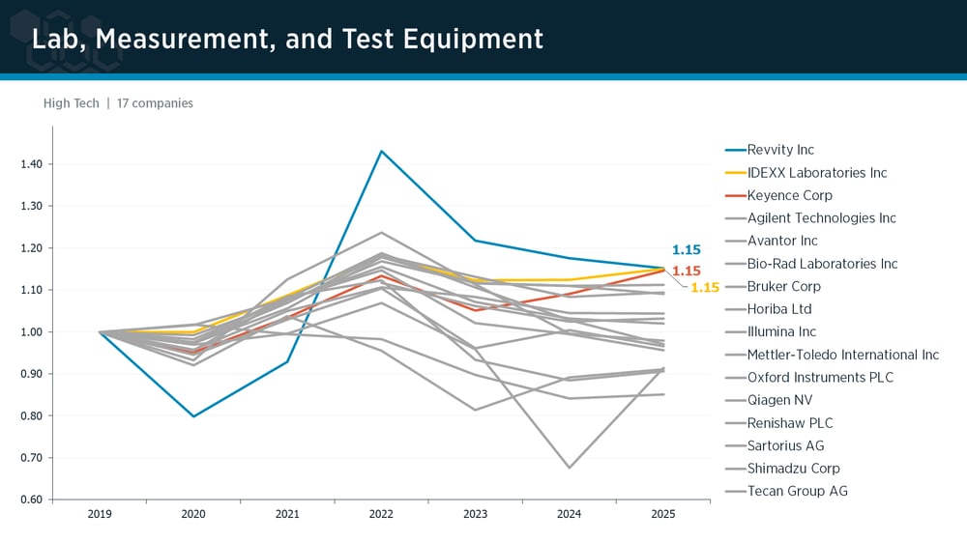Click the Revvity line low point at 2020
This screenshot has width=967, height=543.
(193, 416)
